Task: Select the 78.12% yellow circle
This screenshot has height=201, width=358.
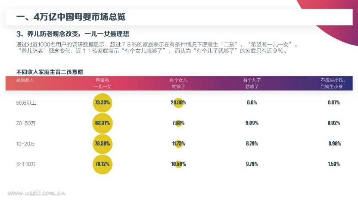Action: coord(102,164)
